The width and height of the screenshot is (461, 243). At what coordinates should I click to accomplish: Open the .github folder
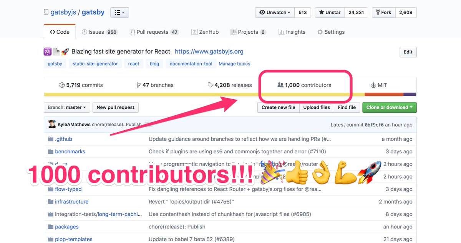[63, 139]
